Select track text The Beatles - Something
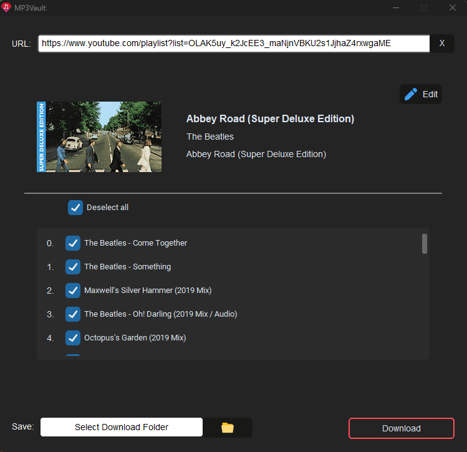Screen dimensions: 467x452 (x=127, y=267)
